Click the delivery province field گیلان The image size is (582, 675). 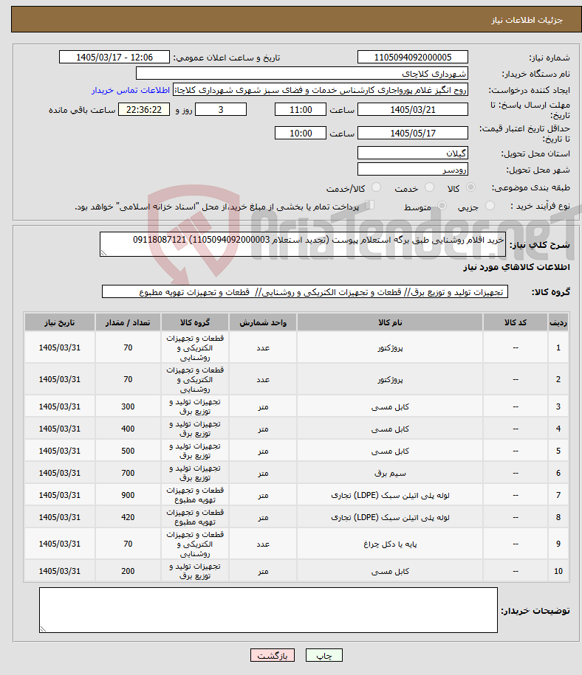413,153
